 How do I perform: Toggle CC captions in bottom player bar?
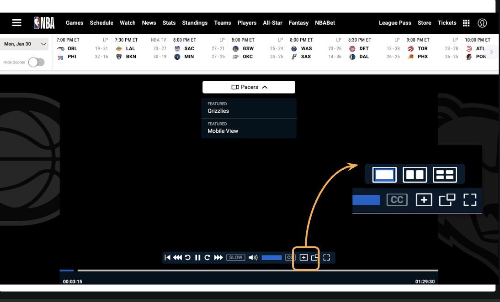(x=290, y=257)
